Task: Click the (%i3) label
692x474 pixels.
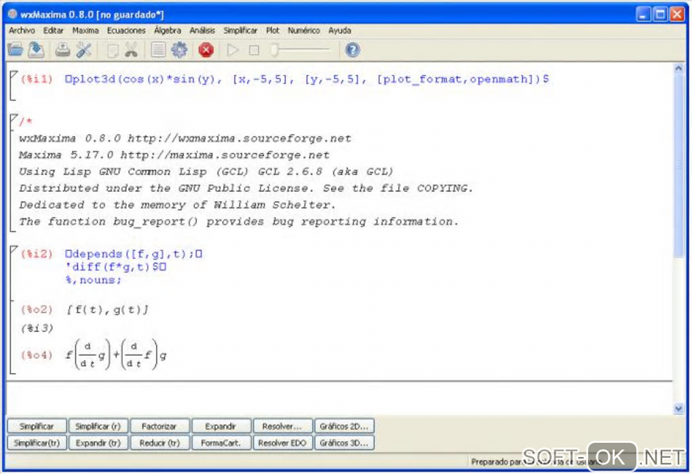Action: (x=37, y=328)
